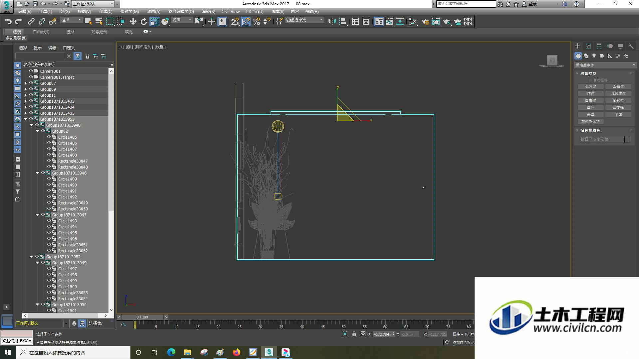
Task: Create a 长方体 box primitive button
Action: (x=591, y=86)
